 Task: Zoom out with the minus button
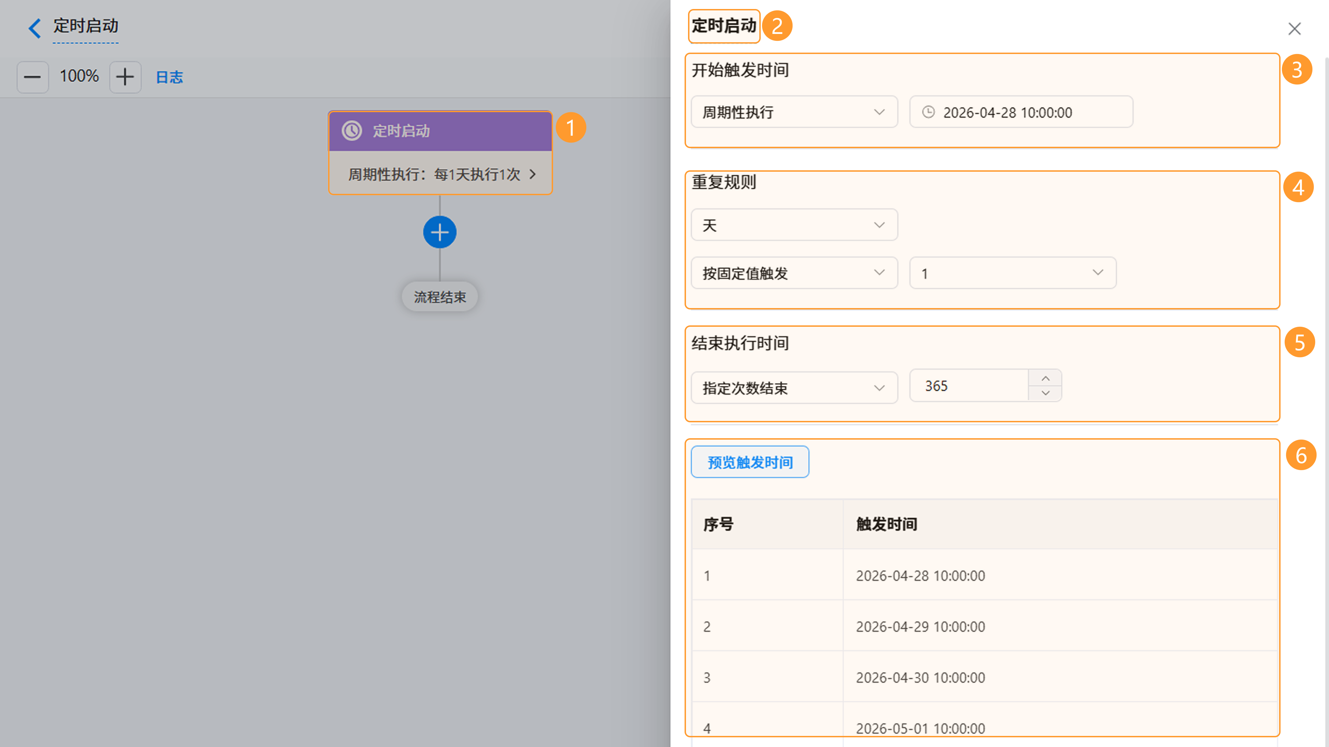pyautogui.click(x=33, y=78)
